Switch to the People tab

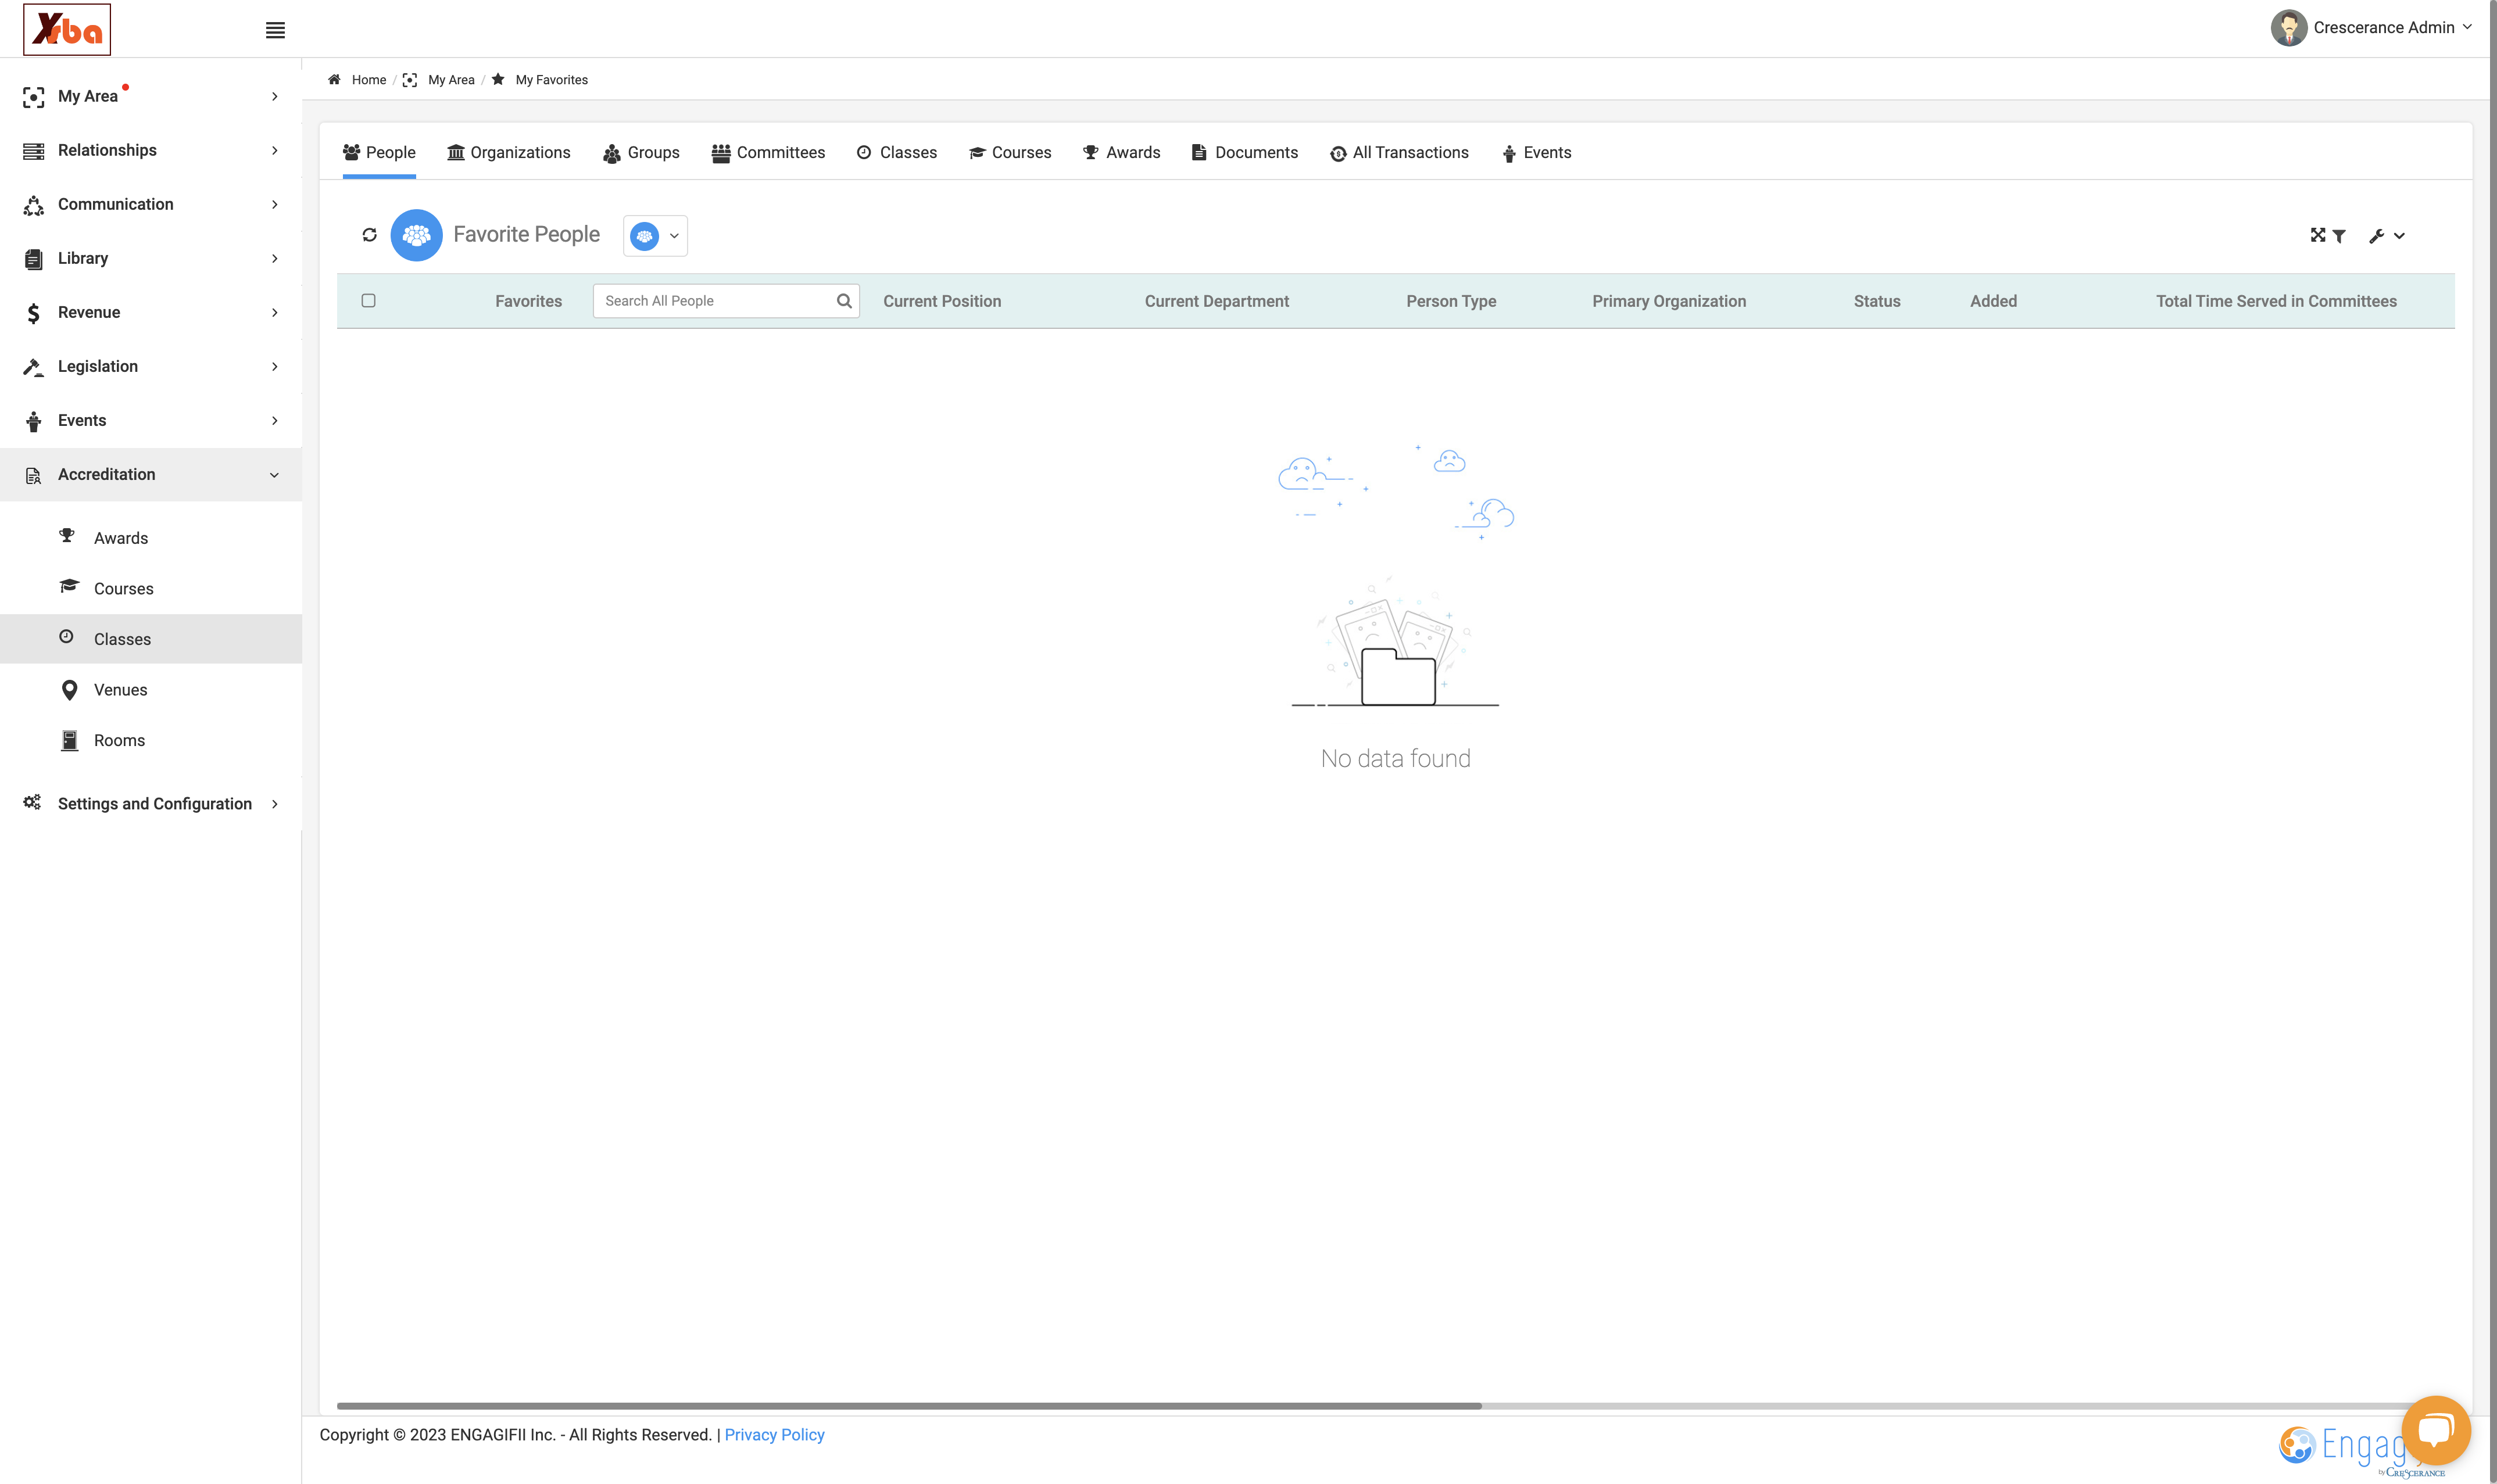[x=379, y=152]
